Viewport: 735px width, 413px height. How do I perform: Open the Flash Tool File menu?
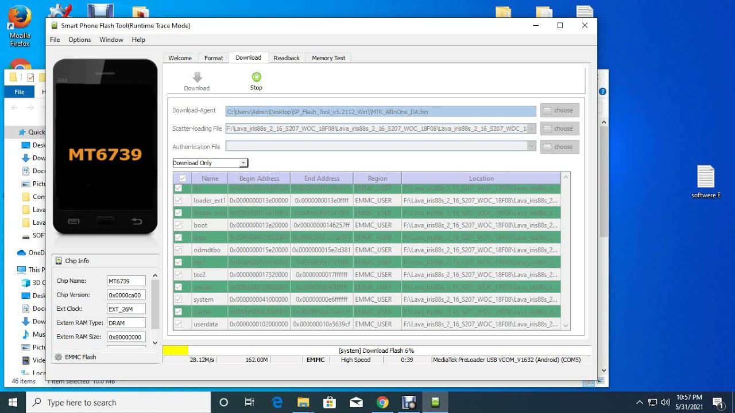pyautogui.click(x=55, y=40)
